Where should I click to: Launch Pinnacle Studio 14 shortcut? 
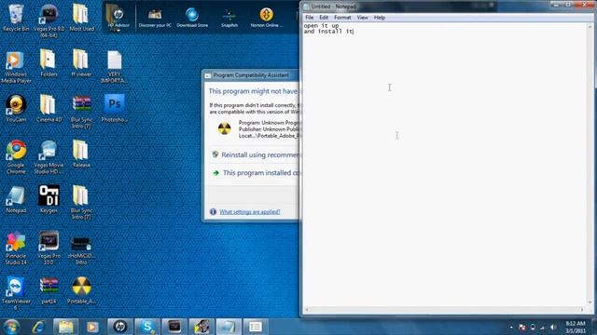[16, 248]
